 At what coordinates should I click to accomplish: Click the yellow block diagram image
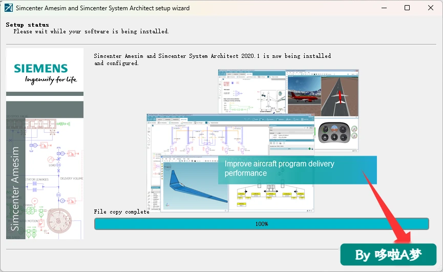pyautogui.click(x=270, y=197)
